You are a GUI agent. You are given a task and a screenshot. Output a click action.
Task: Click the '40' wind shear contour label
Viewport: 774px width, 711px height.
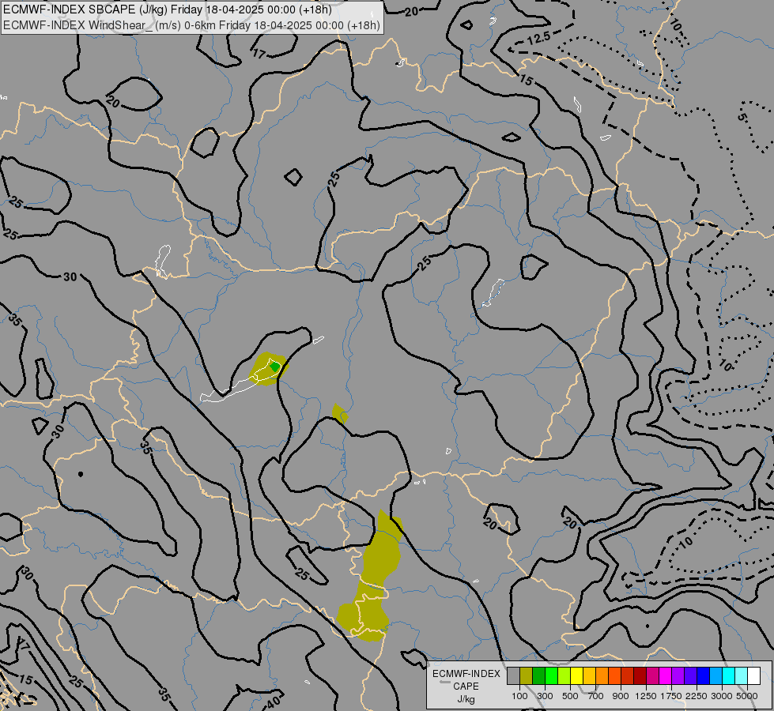coord(273,701)
